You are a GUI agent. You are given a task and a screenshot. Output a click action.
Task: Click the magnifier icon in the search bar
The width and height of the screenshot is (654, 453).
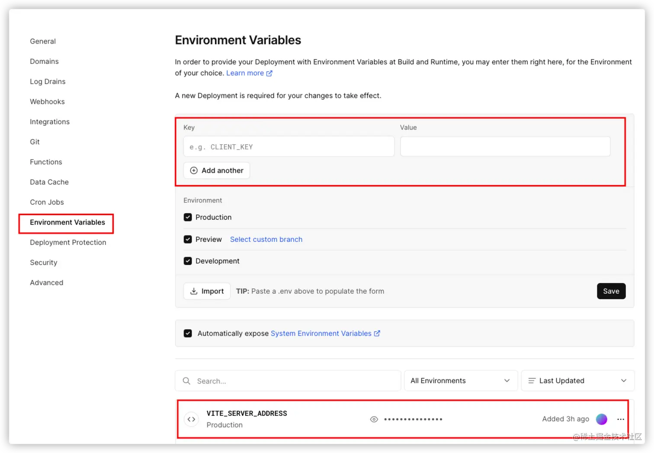coord(186,381)
